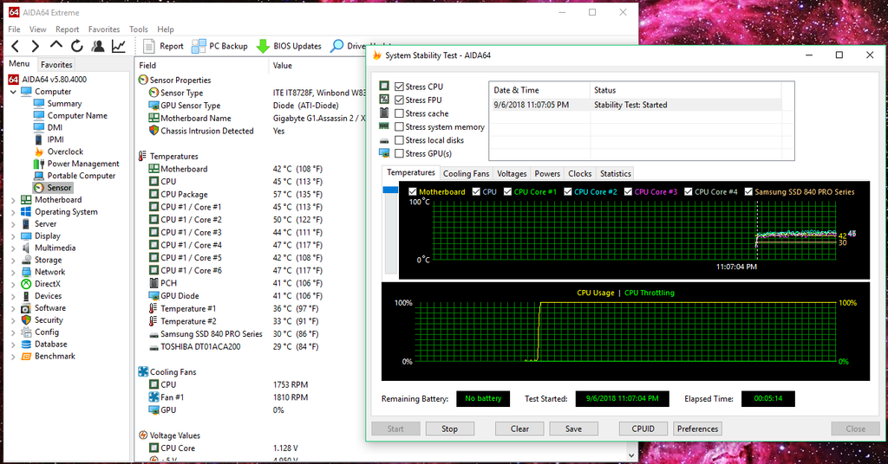The height and width of the screenshot is (464, 888).
Task: Click the Stress CPU chip icon
Action: pos(384,86)
